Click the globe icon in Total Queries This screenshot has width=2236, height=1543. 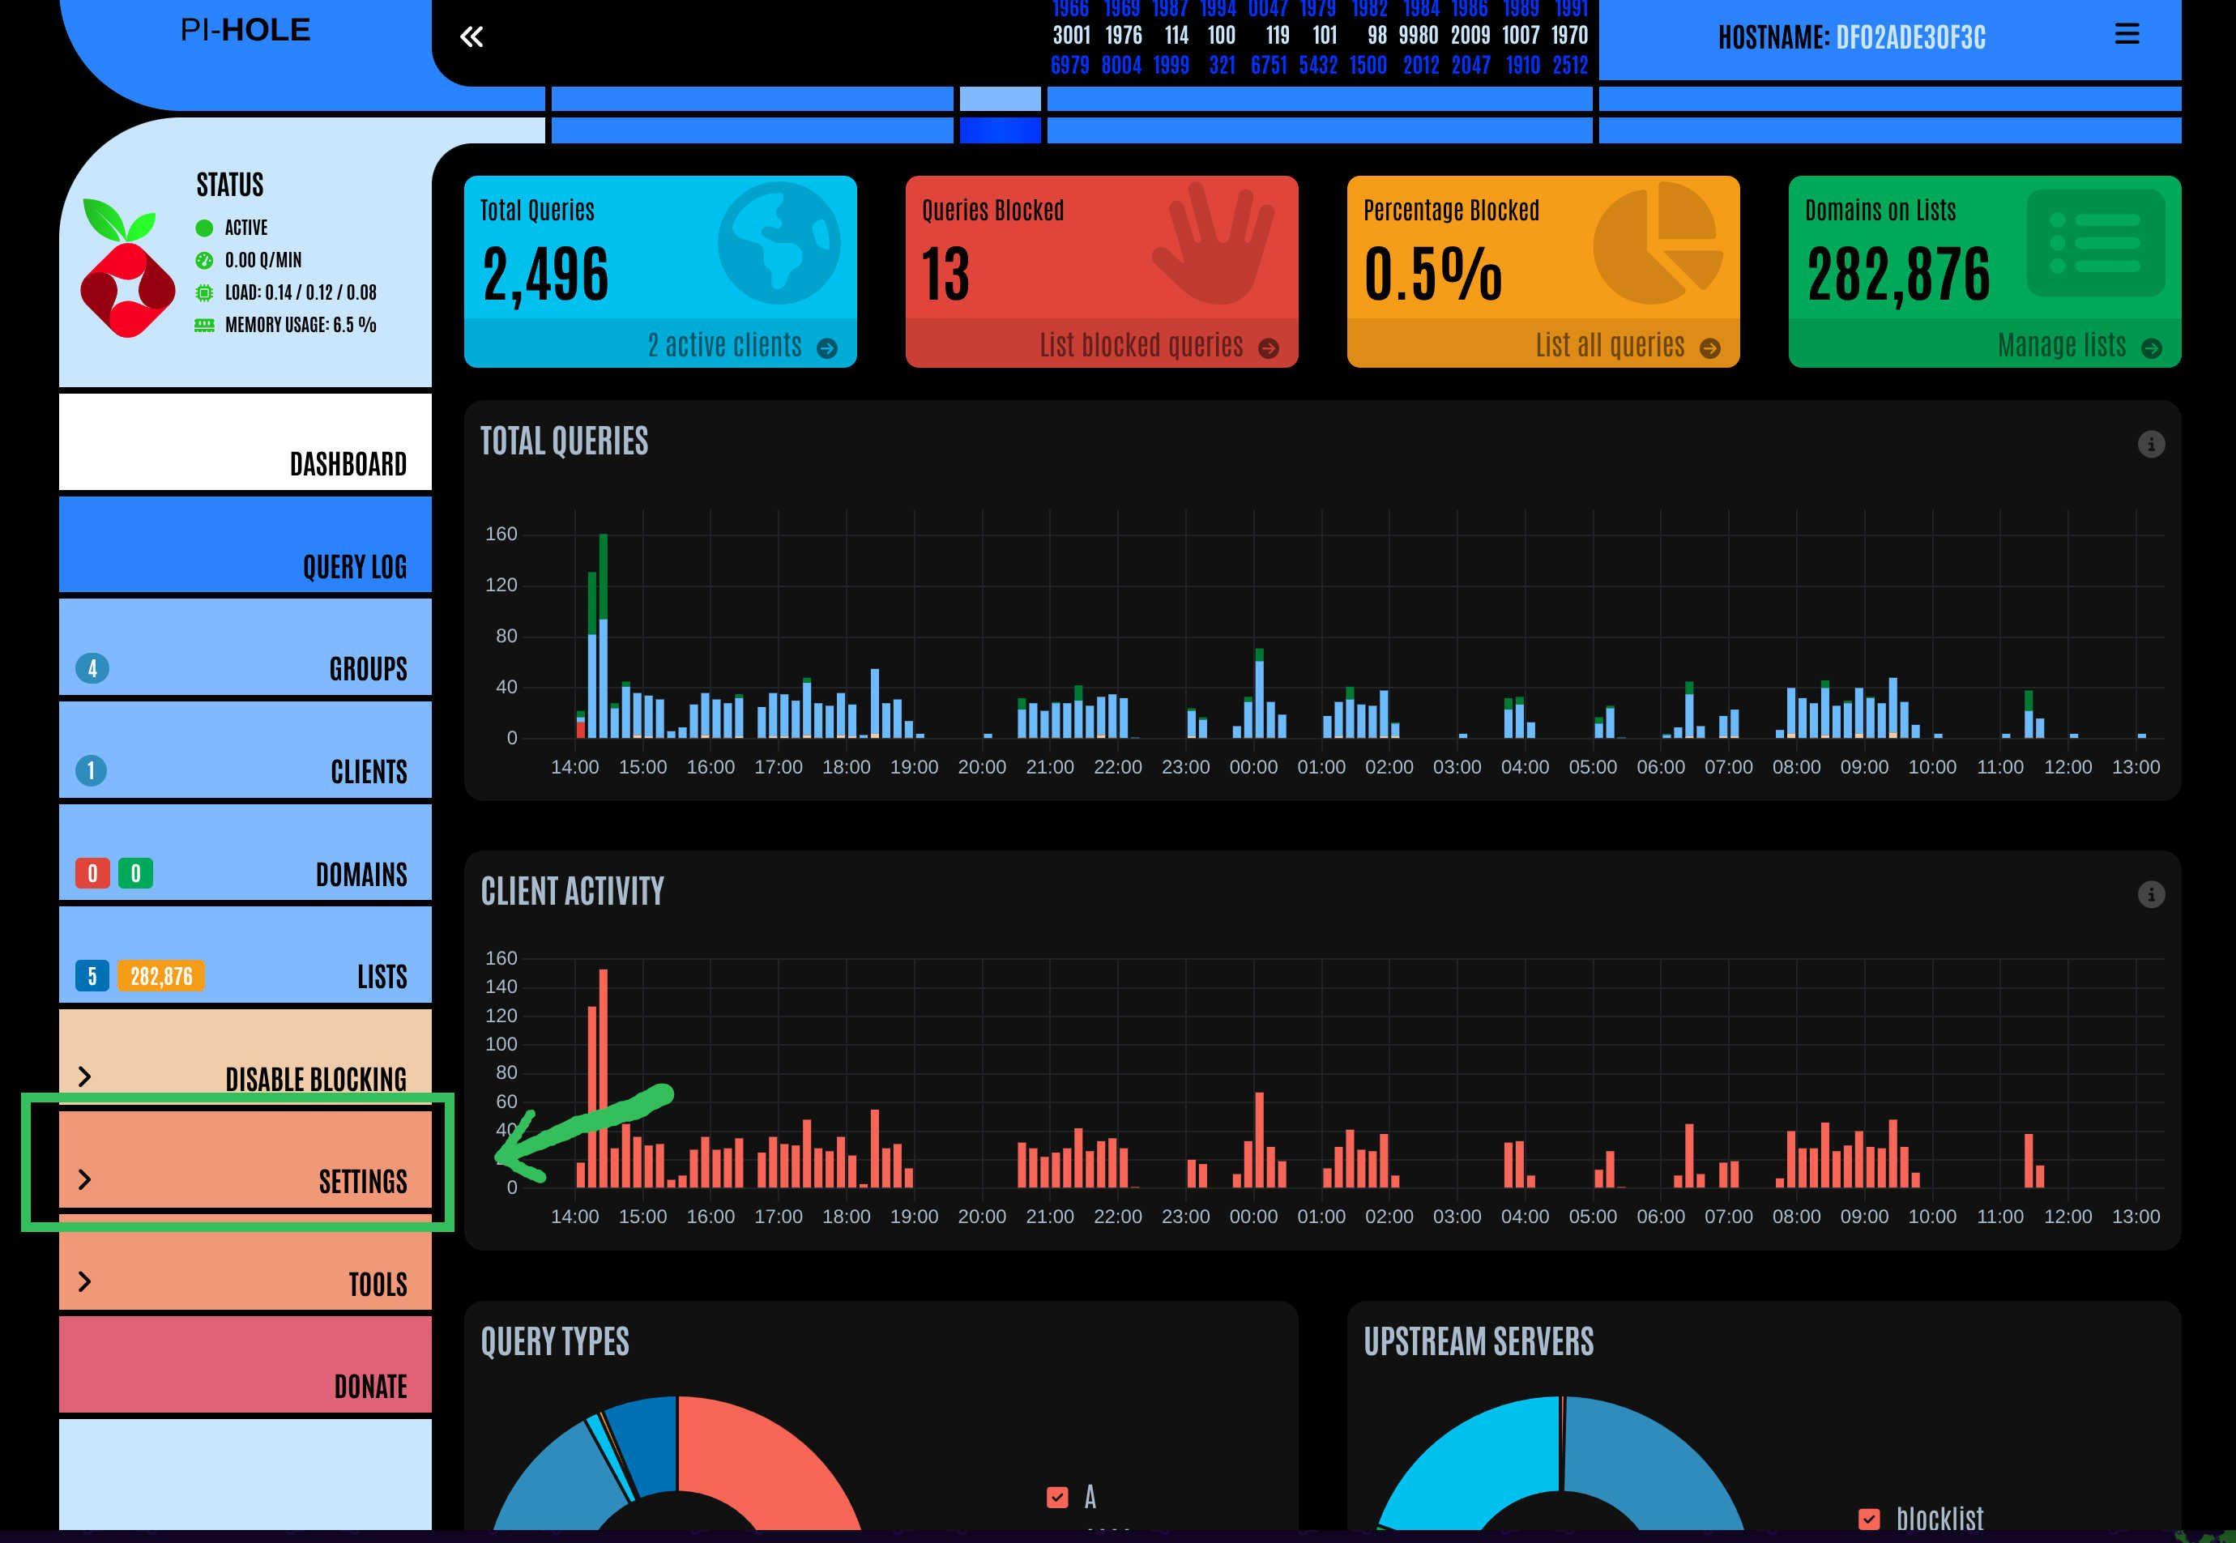pyautogui.click(x=779, y=243)
